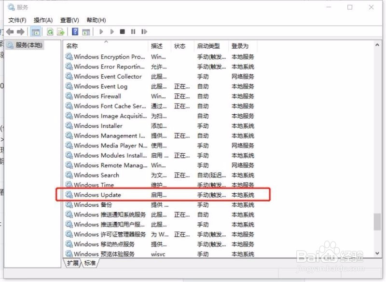Select Windows Modules Install... service
The width and height of the screenshot is (386, 282).
[160, 155]
